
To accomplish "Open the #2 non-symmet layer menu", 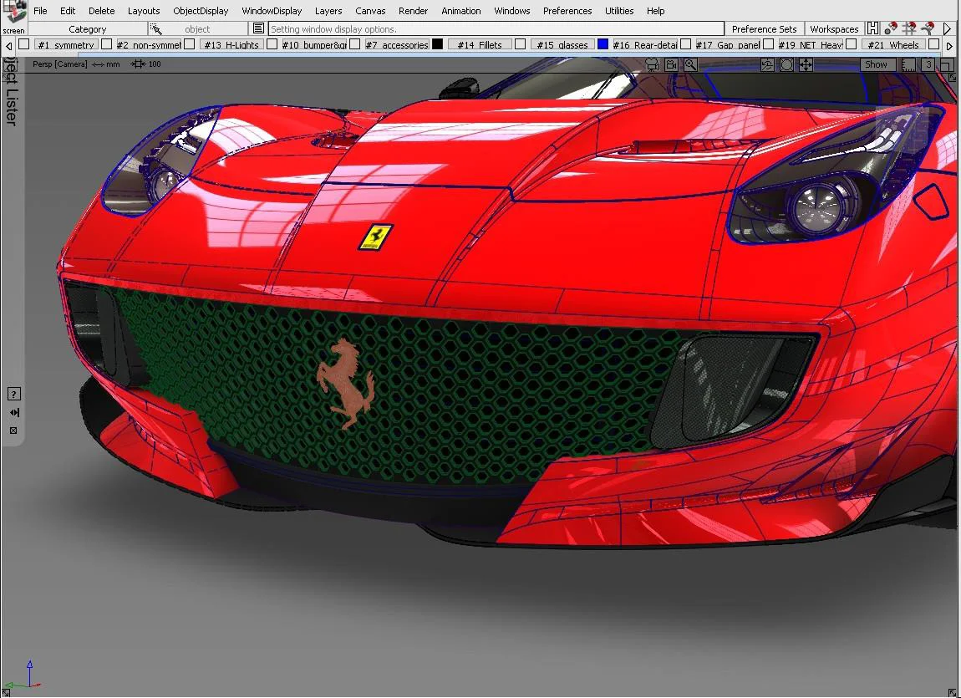I will [148, 45].
